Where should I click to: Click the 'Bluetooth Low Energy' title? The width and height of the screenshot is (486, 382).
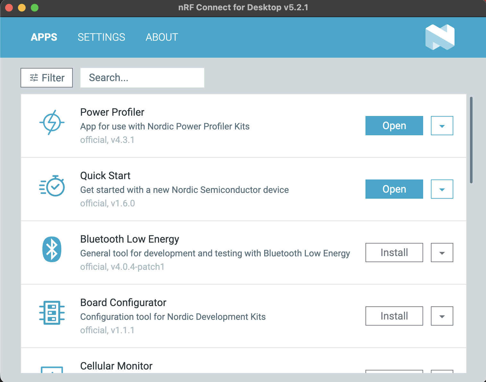click(130, 239)
